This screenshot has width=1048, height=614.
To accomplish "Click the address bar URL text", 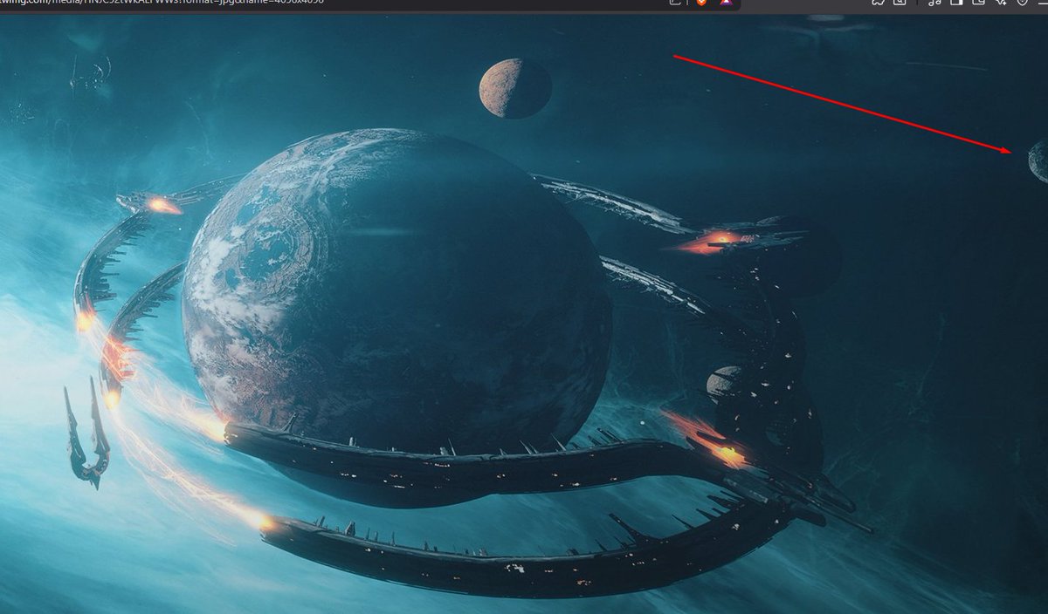I will [163, 3].
